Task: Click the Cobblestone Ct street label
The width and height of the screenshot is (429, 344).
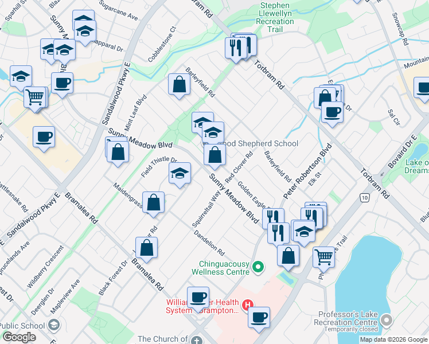Action: tap(162, 44)
